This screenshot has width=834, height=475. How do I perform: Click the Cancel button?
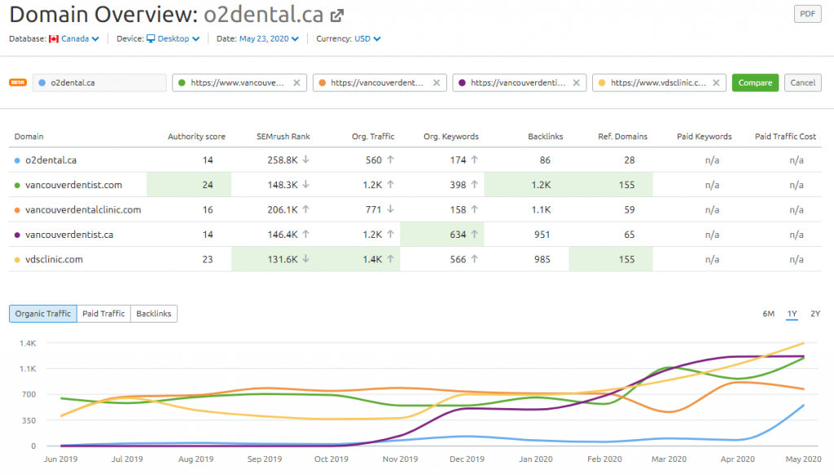[x=802, y=82]
